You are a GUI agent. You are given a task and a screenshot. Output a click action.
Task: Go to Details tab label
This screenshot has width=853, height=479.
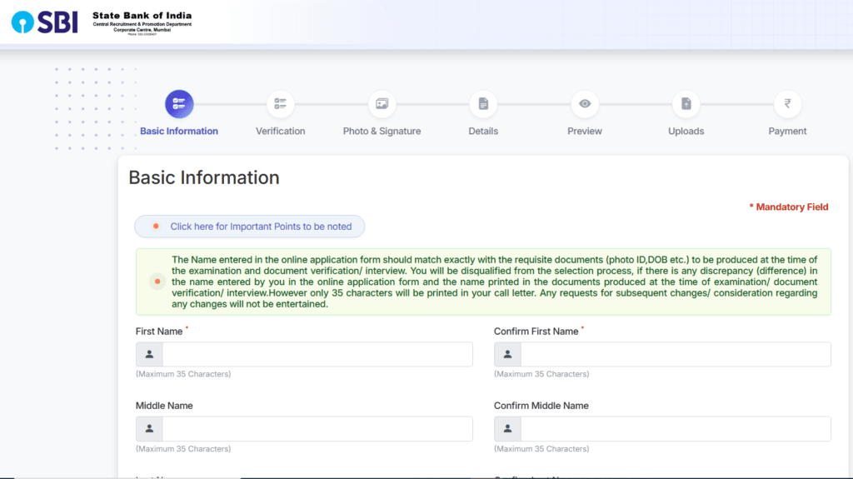point(483,131)
